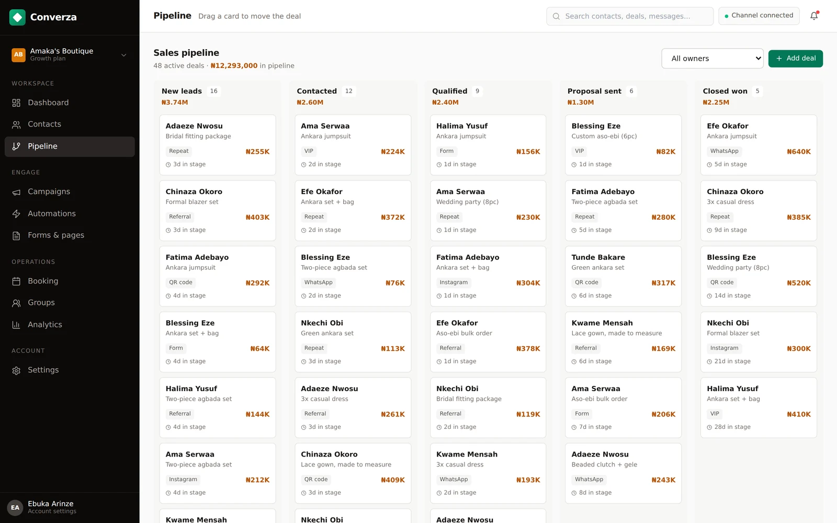
Task: Click the Converza logo icon
Action: [17, 17]
